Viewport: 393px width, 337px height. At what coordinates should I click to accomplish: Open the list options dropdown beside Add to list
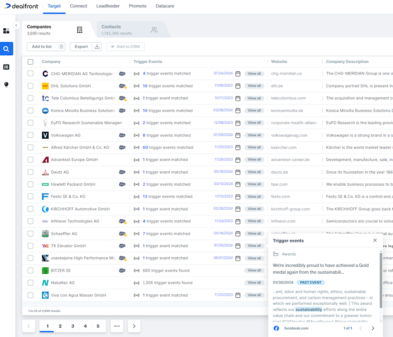[60, 47]
